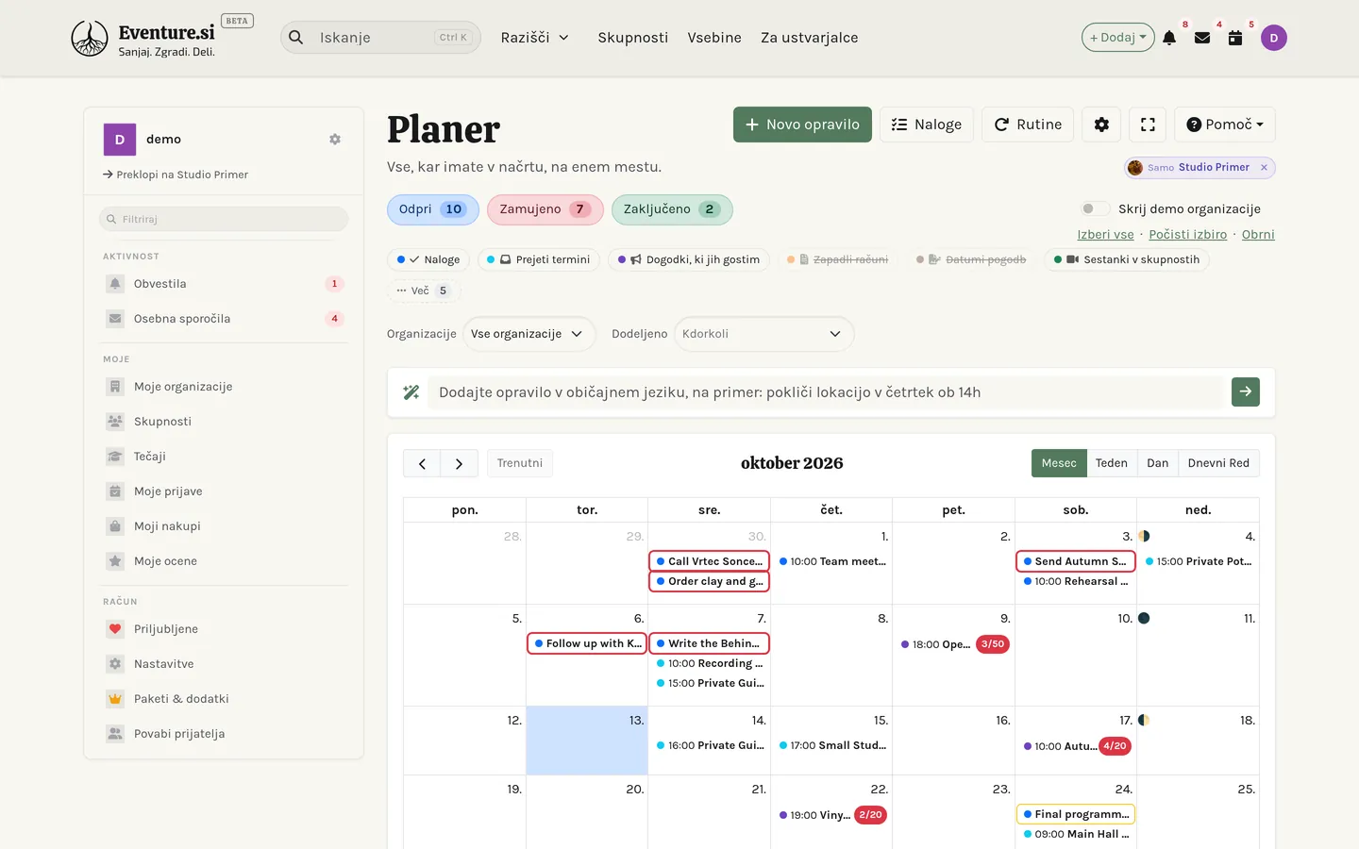Open Vse organizacije dropdown

coord(528,334)
